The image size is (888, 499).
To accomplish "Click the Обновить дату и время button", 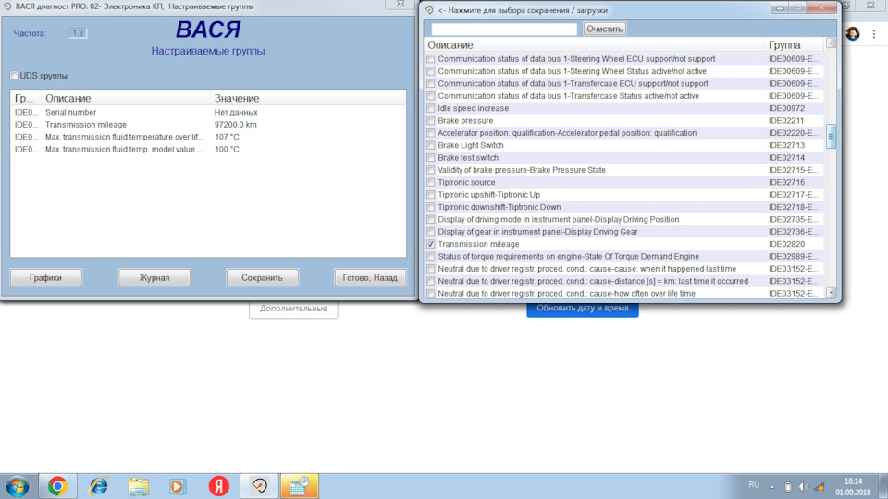I will pyautogui.click(x=583, y=309).
